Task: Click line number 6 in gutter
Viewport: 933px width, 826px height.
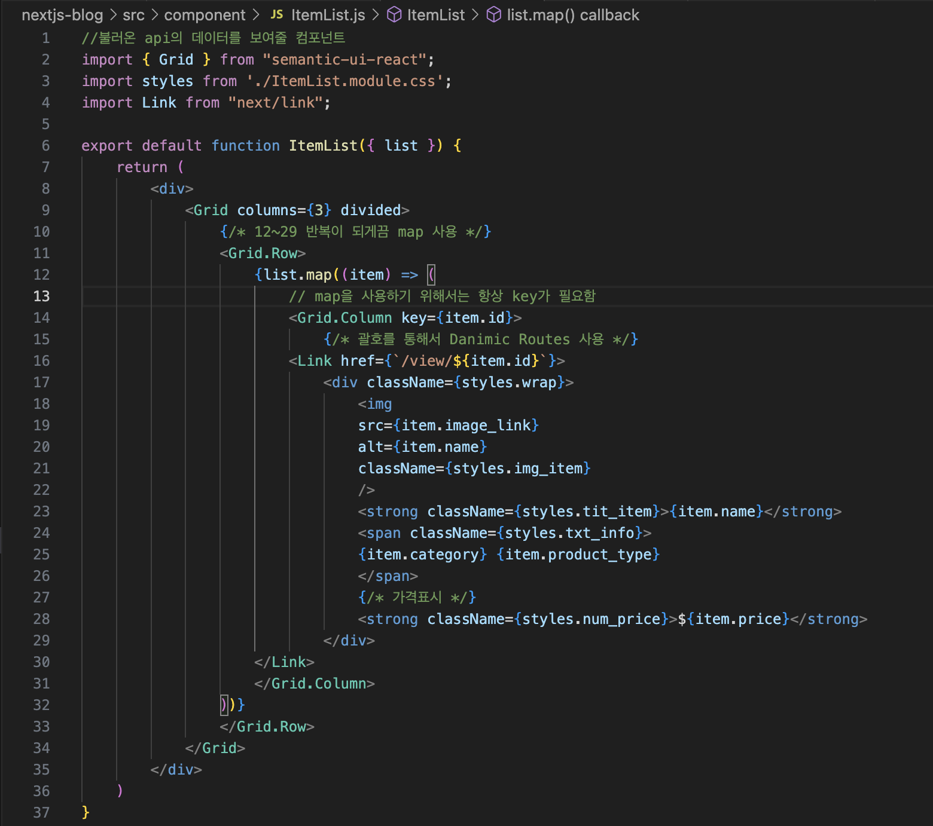Action: tap(45, 145)
